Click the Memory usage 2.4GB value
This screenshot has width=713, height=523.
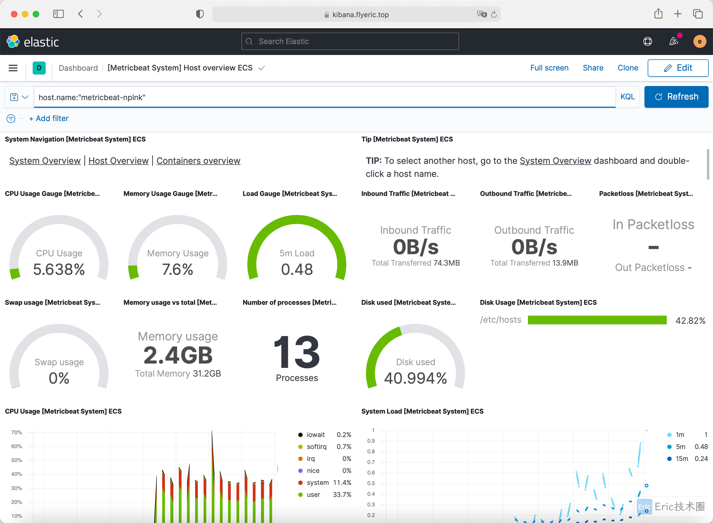pos(178,355)
